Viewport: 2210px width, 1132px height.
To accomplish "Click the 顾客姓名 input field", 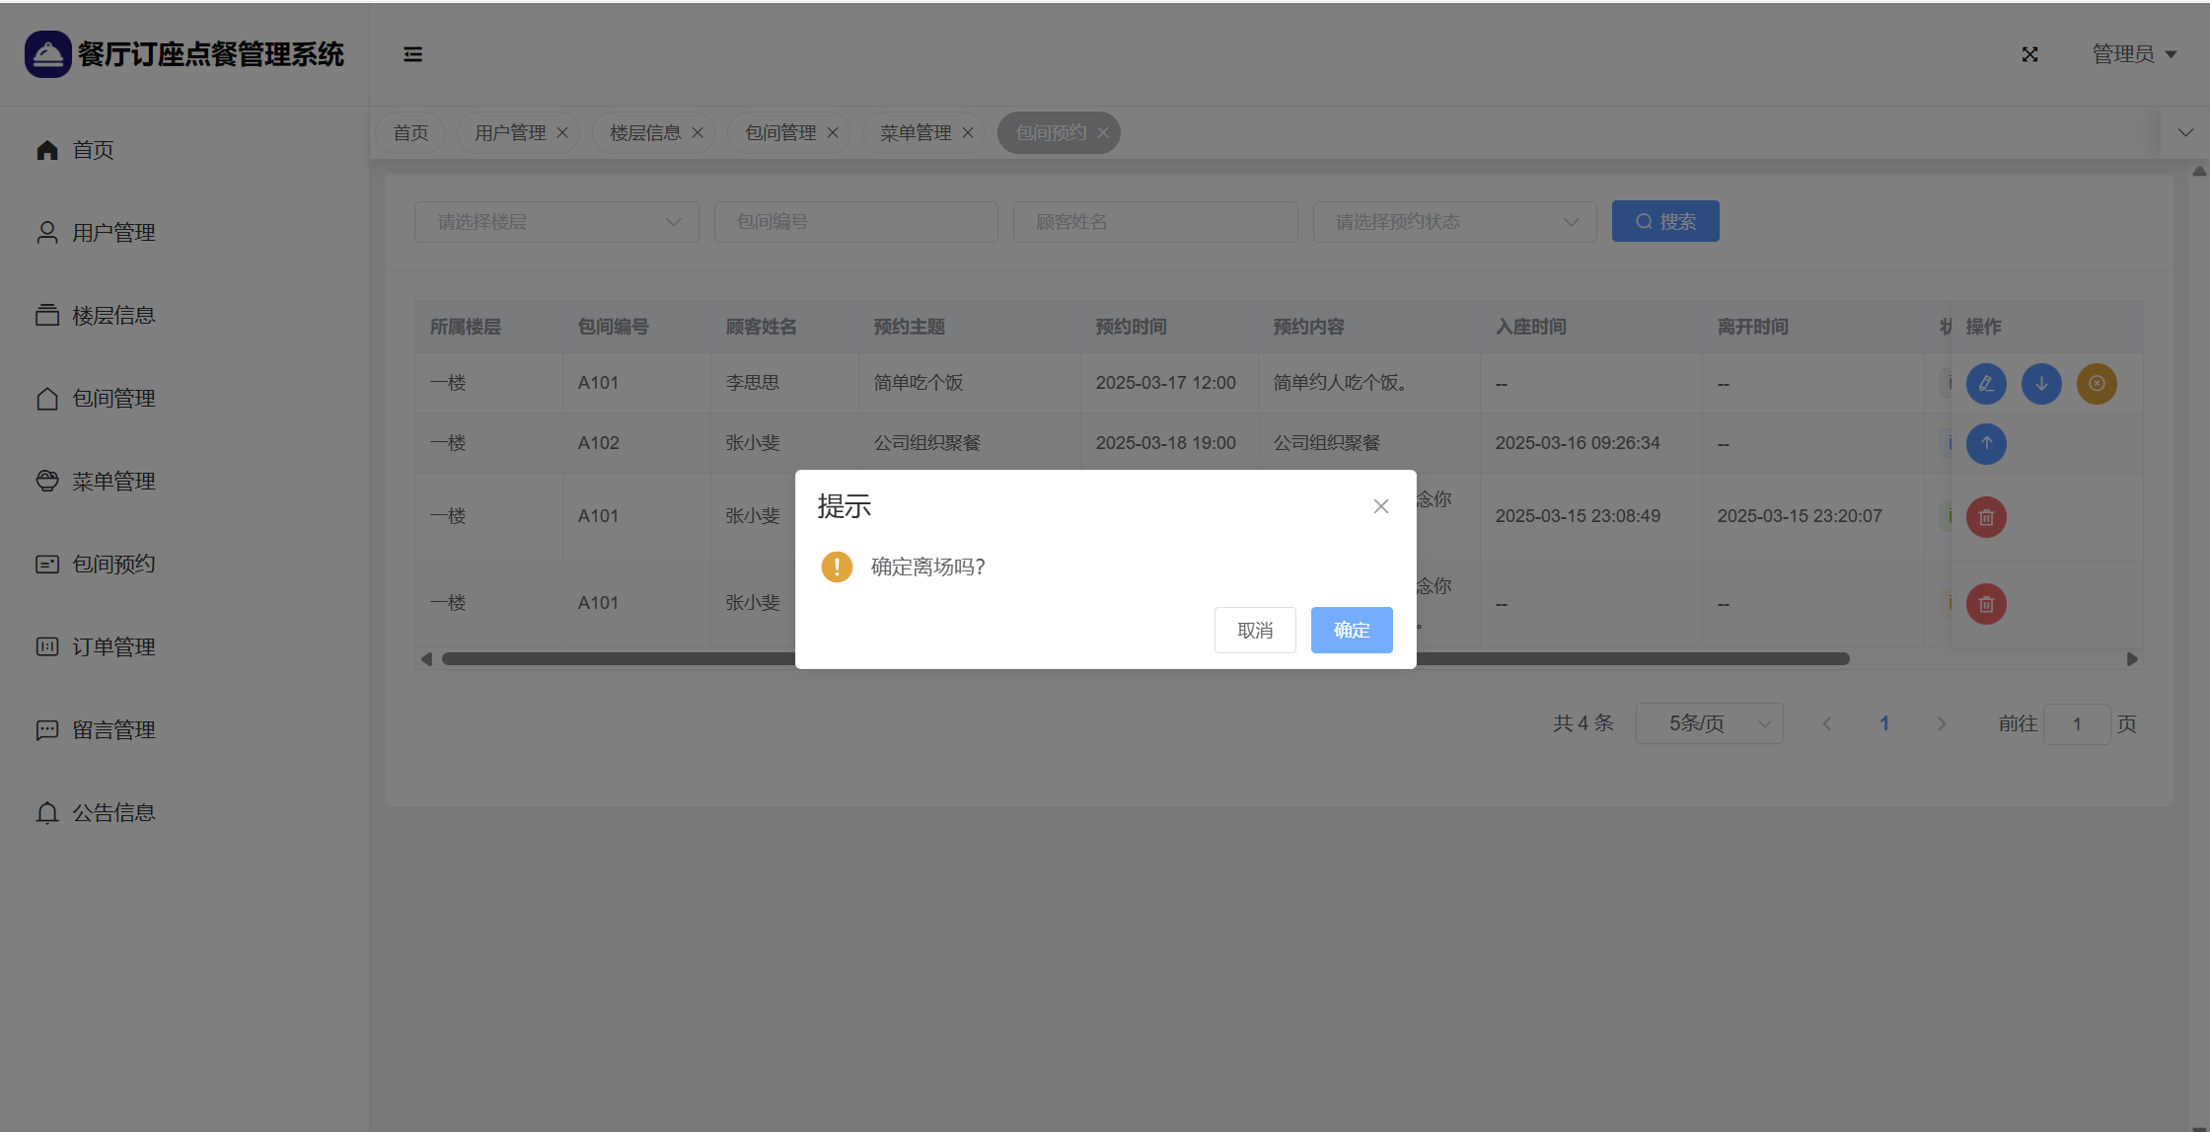I will [x=1154, y=222].
